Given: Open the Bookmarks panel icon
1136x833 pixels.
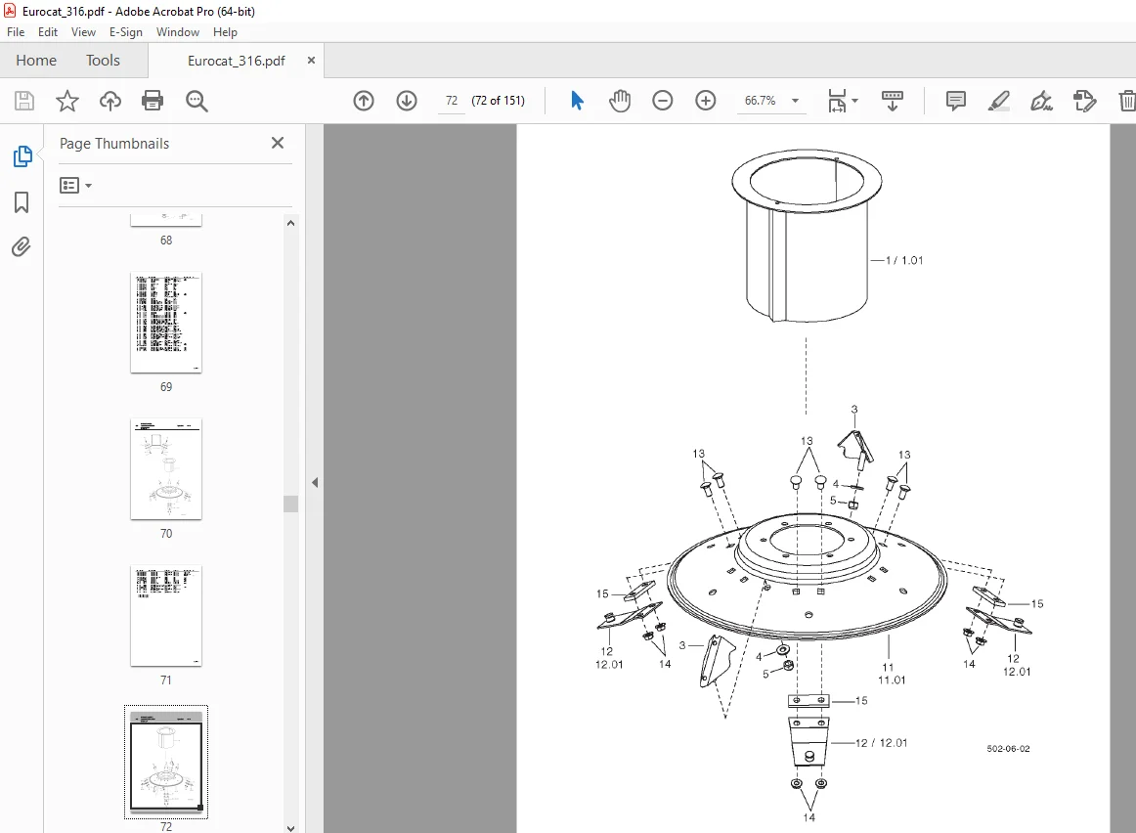Looking at the screenshot, I should 22,202.
